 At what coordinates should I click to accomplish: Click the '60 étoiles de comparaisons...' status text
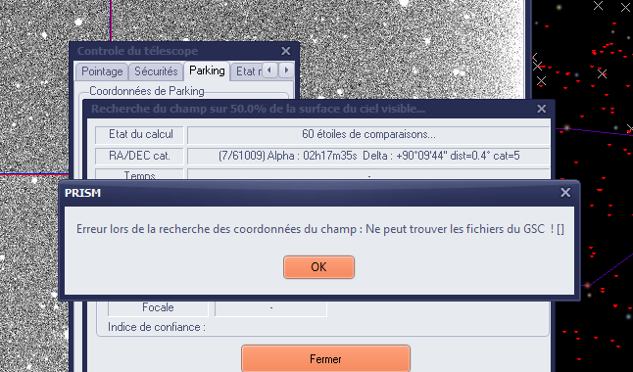(x=368, y=134)
